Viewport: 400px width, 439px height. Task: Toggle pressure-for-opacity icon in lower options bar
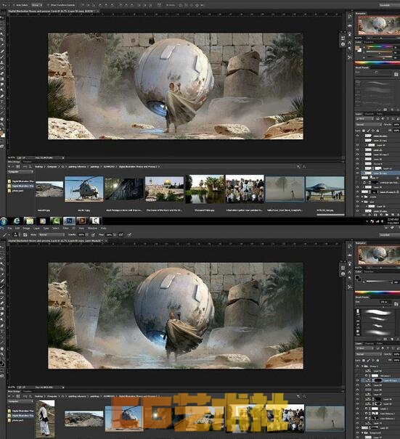click(x=93, y=234)
